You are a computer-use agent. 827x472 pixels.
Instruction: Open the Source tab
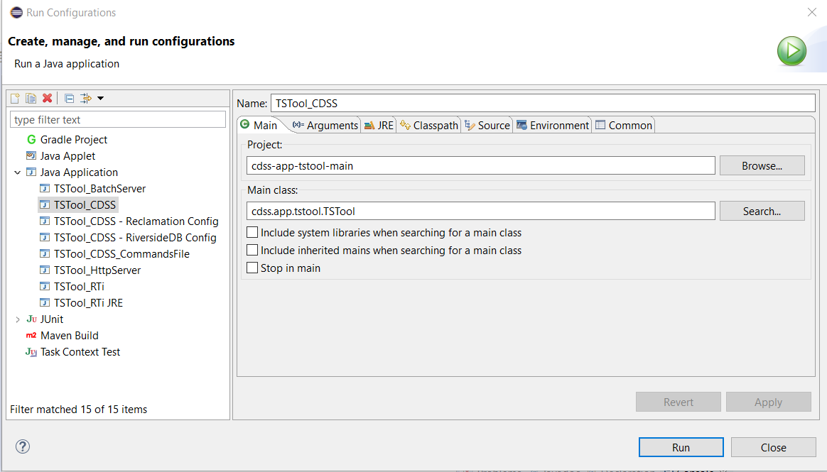(487, 126)
